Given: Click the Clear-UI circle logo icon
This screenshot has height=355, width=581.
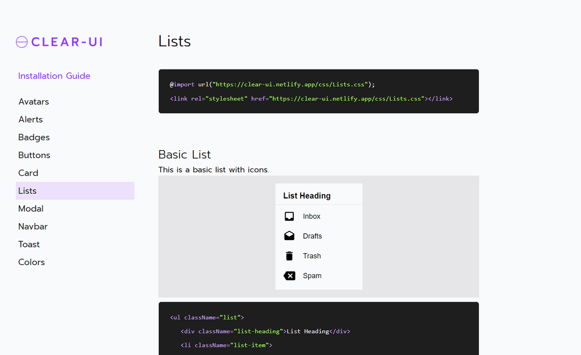Looking at the screenshot, I should tap(22, 42).
